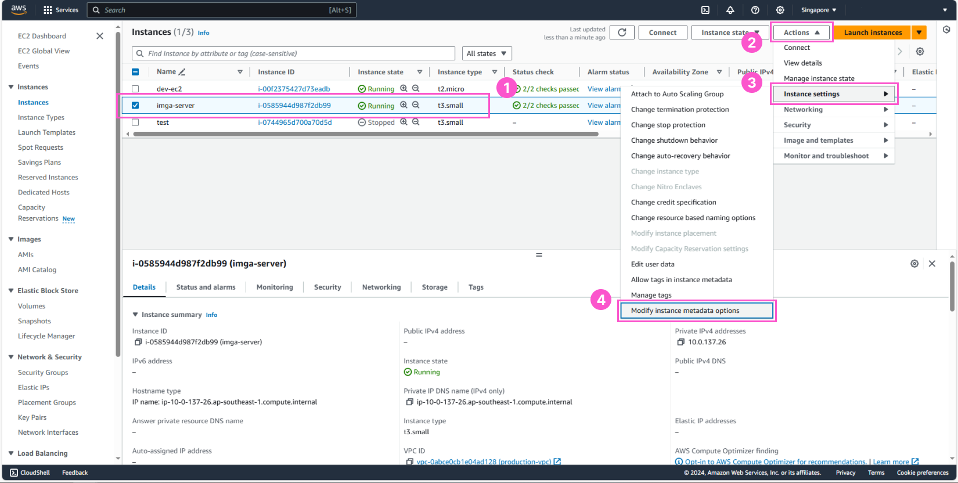Copy private IP DNS name
This screenshot has height=483, width=958.
tap(409, 402)
